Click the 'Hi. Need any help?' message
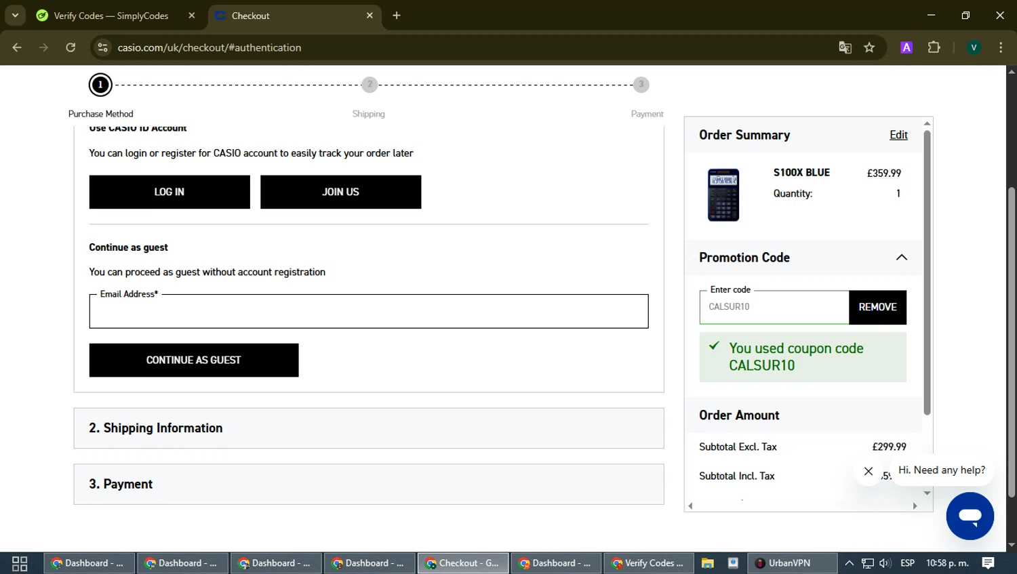Viewport: 1017px width, 574px height. (942, 470)
